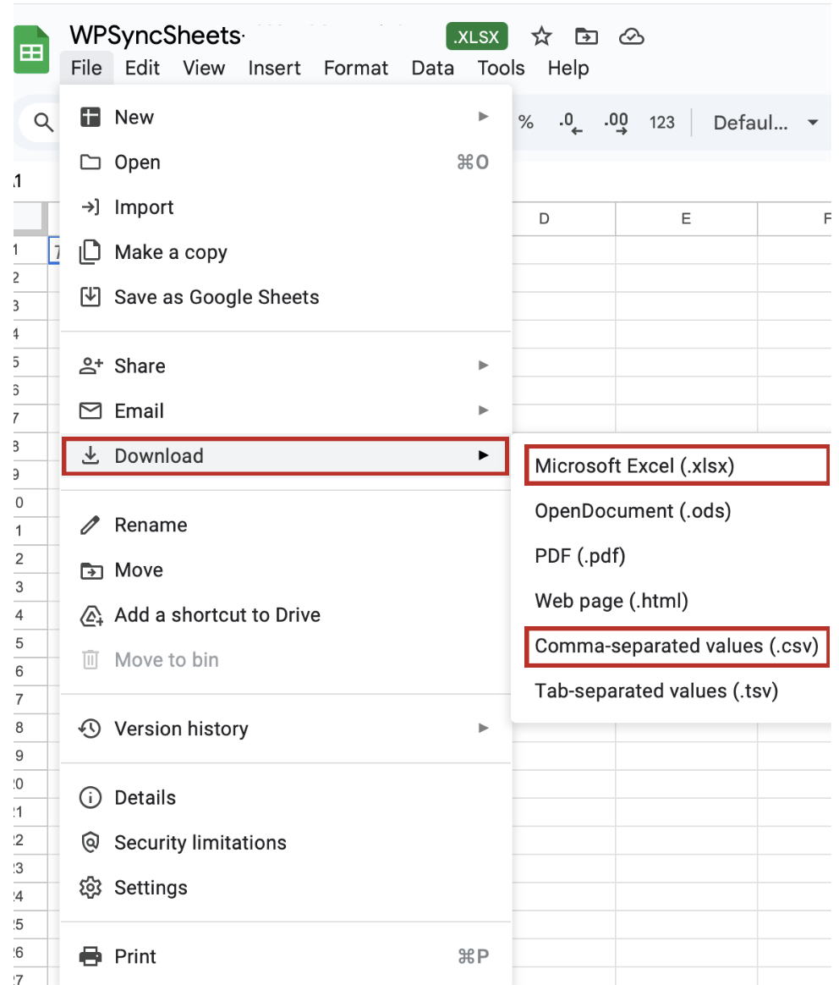Go to Sheets home via green logo
Image resolution: width=839 pixels, height=985 pixels.
(x=30, y=50)
